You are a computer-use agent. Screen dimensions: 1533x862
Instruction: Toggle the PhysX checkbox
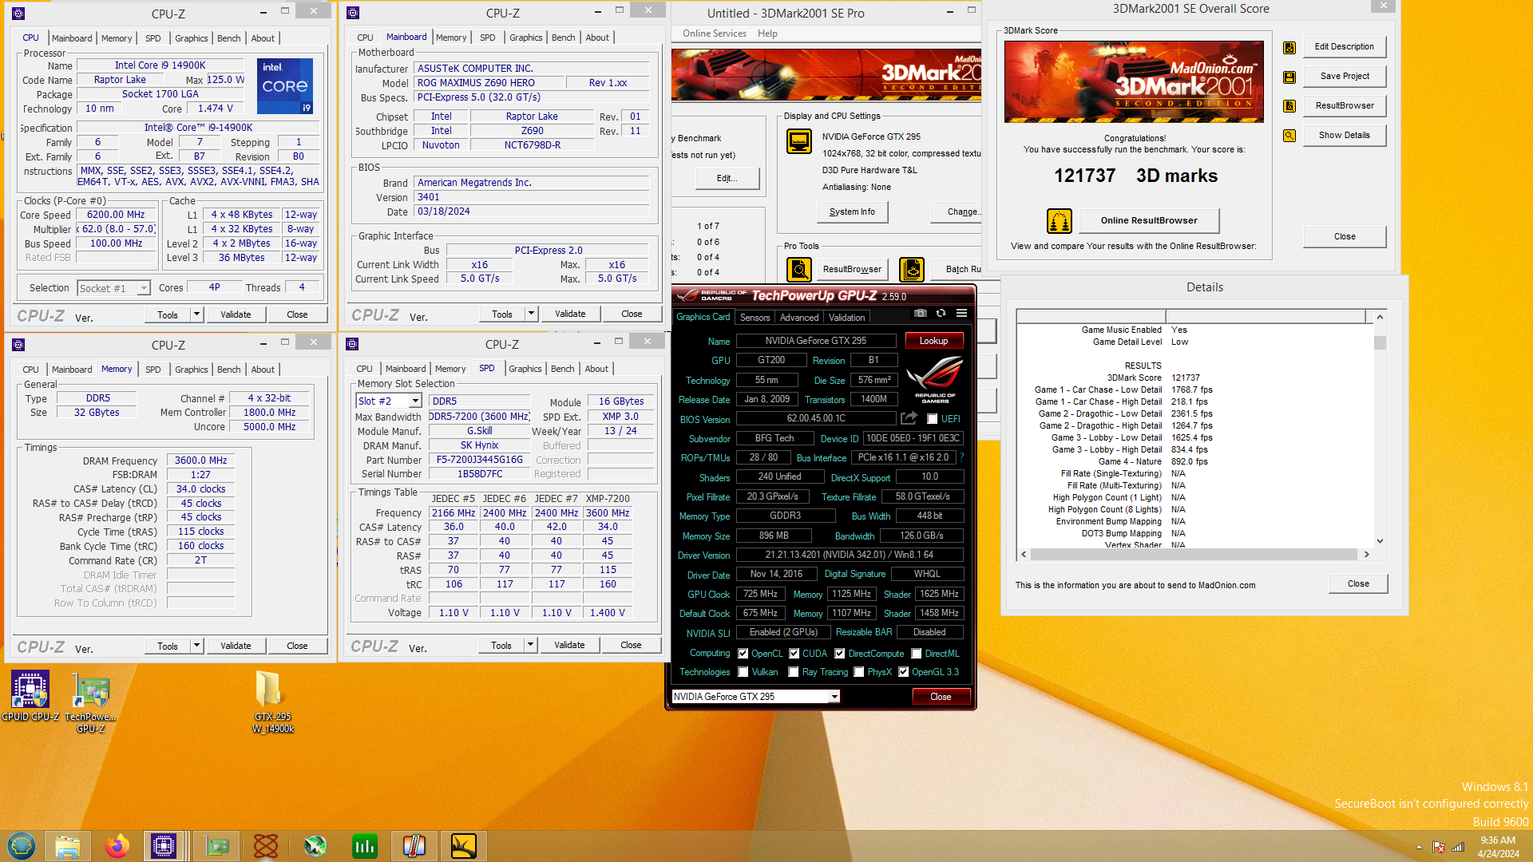point(859,672)
